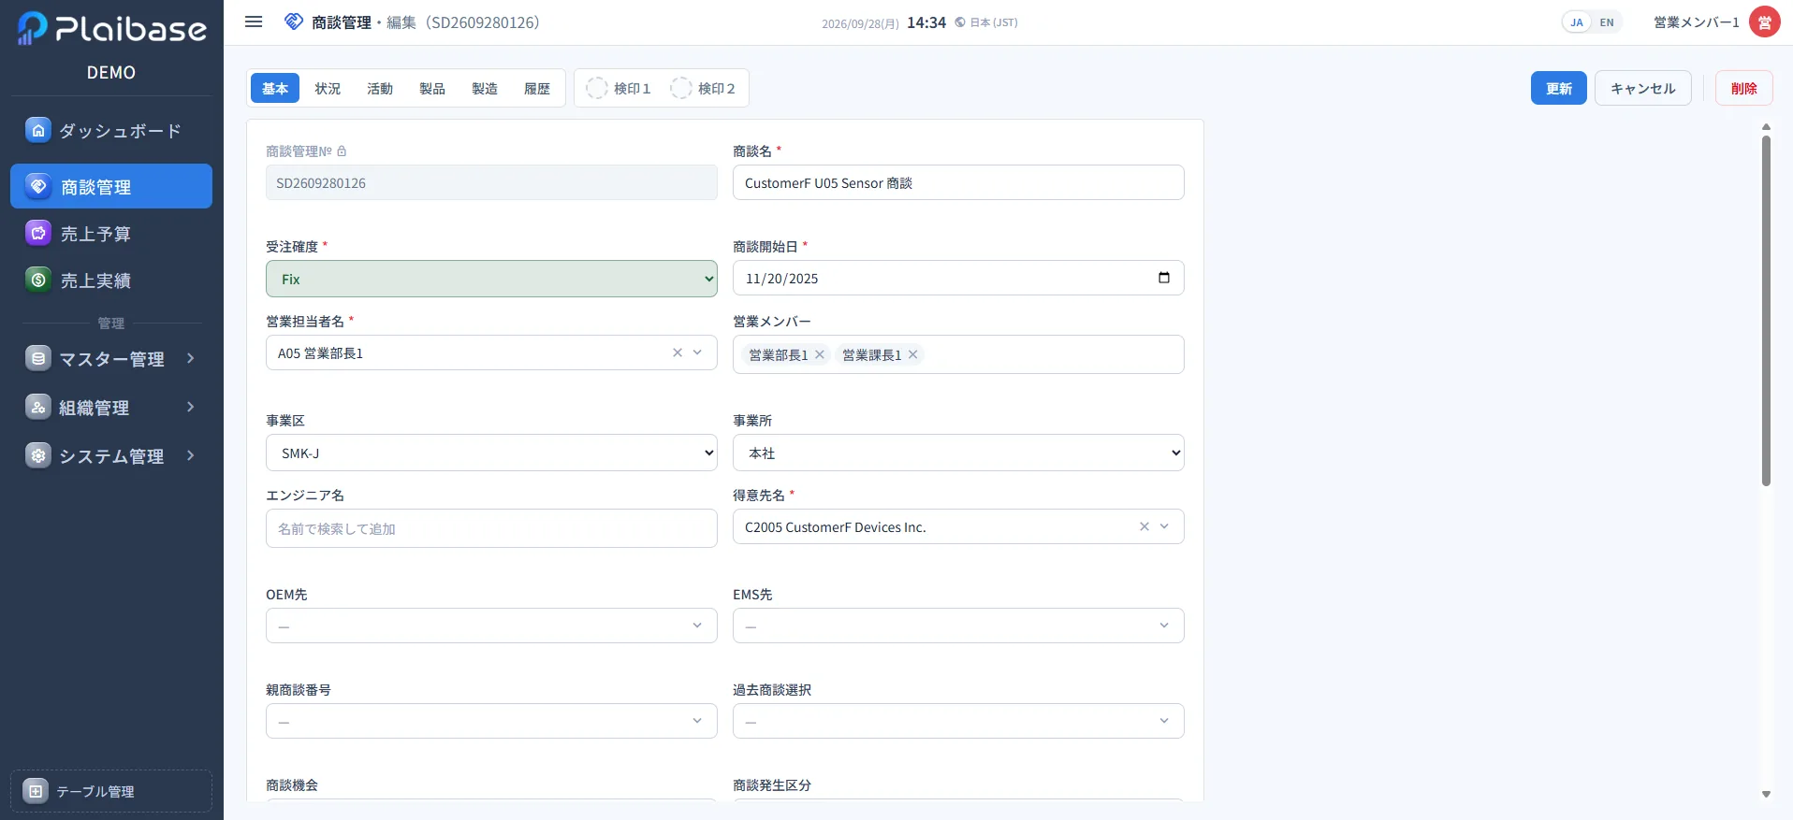Click the 更新 button
This screenshot has width=1793, height=820.
pos(1559,88)
